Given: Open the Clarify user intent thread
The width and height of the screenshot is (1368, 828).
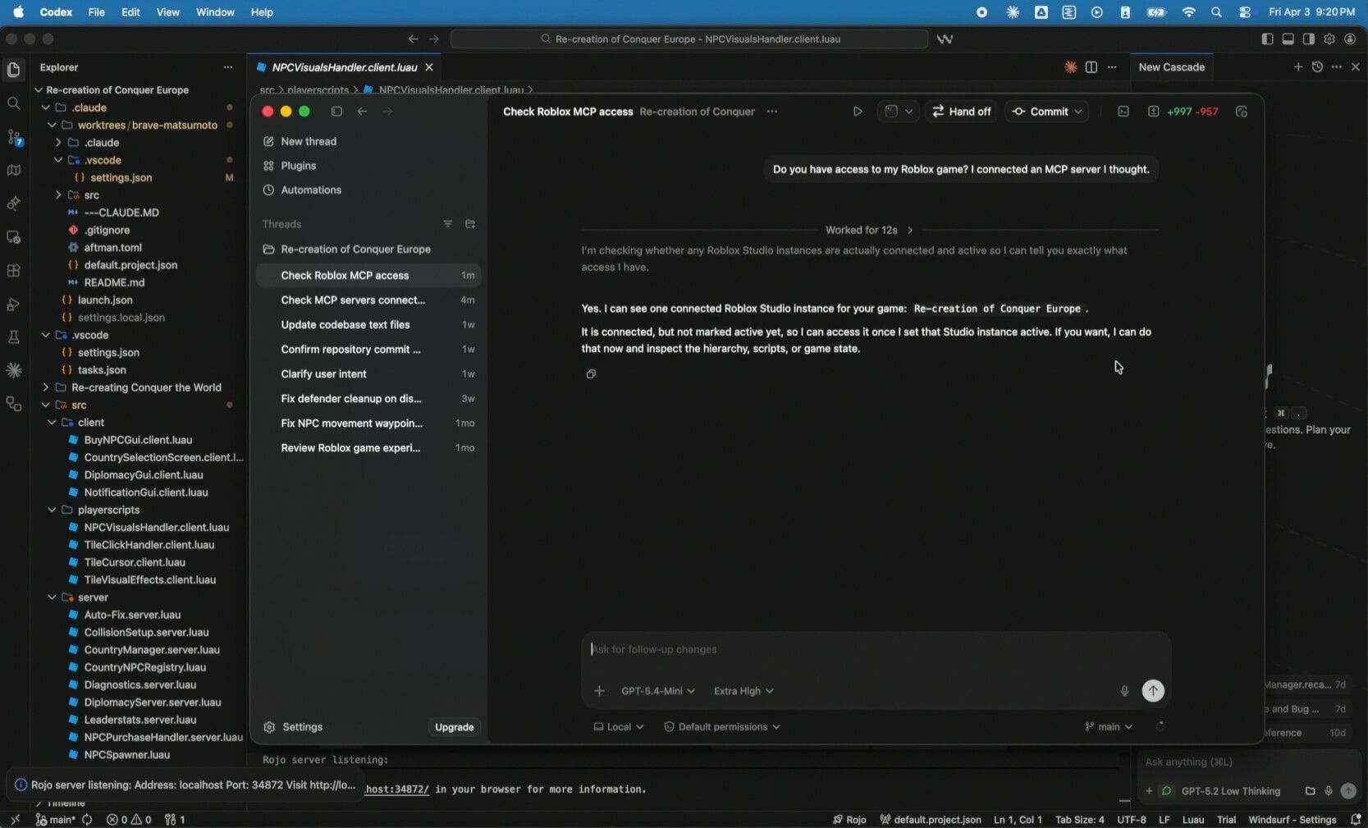Looking at the screenshot, I should 368,374.
